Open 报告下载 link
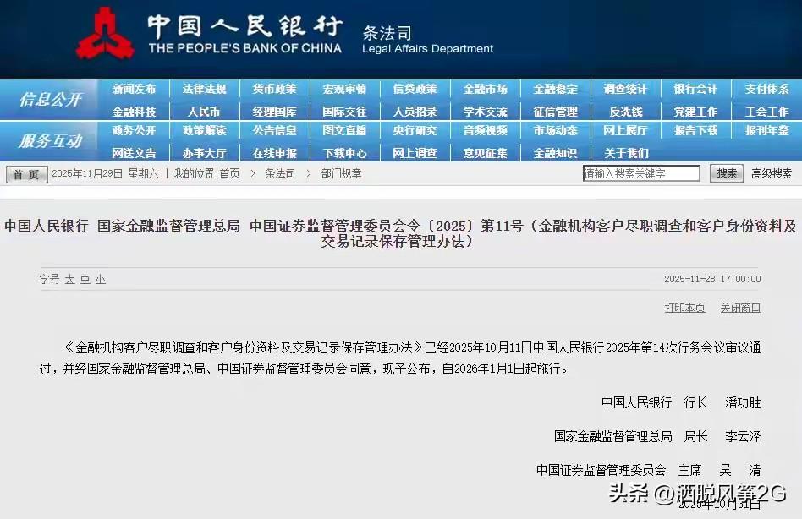 coord(695,130)
